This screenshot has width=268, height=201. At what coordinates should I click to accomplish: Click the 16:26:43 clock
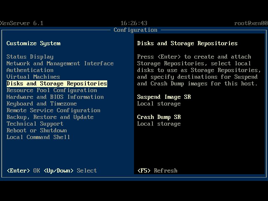tap(134, 23)
